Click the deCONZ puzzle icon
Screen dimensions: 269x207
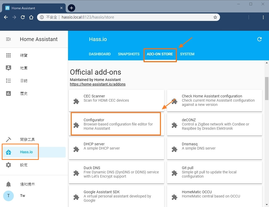pos(174,125)
